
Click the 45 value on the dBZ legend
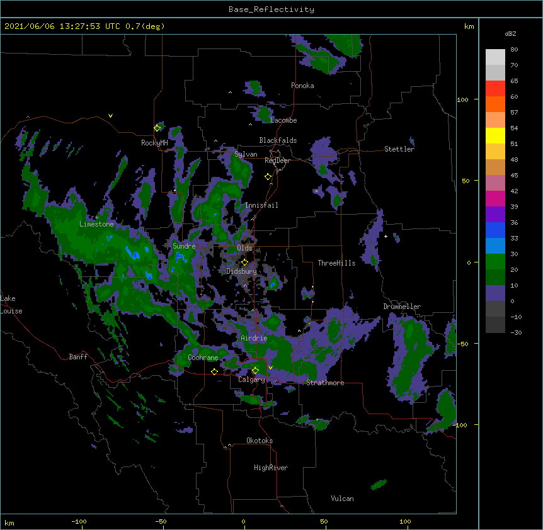[514, 176]
